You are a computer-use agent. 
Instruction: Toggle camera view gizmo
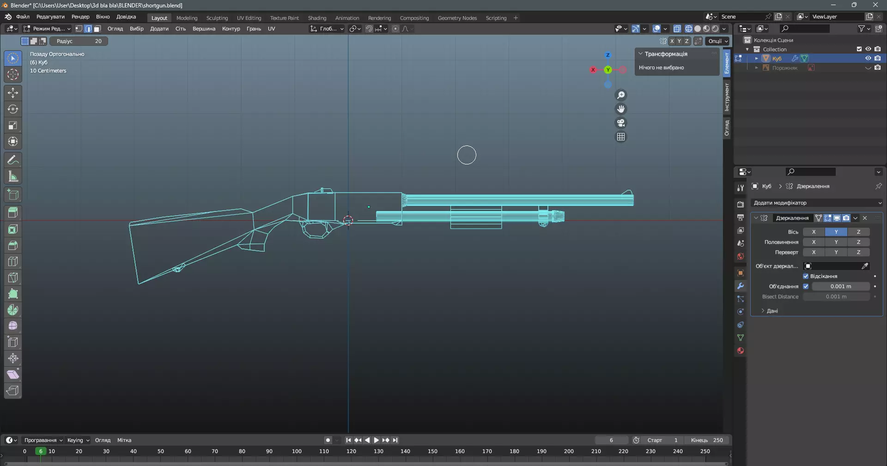coord(621,123)
